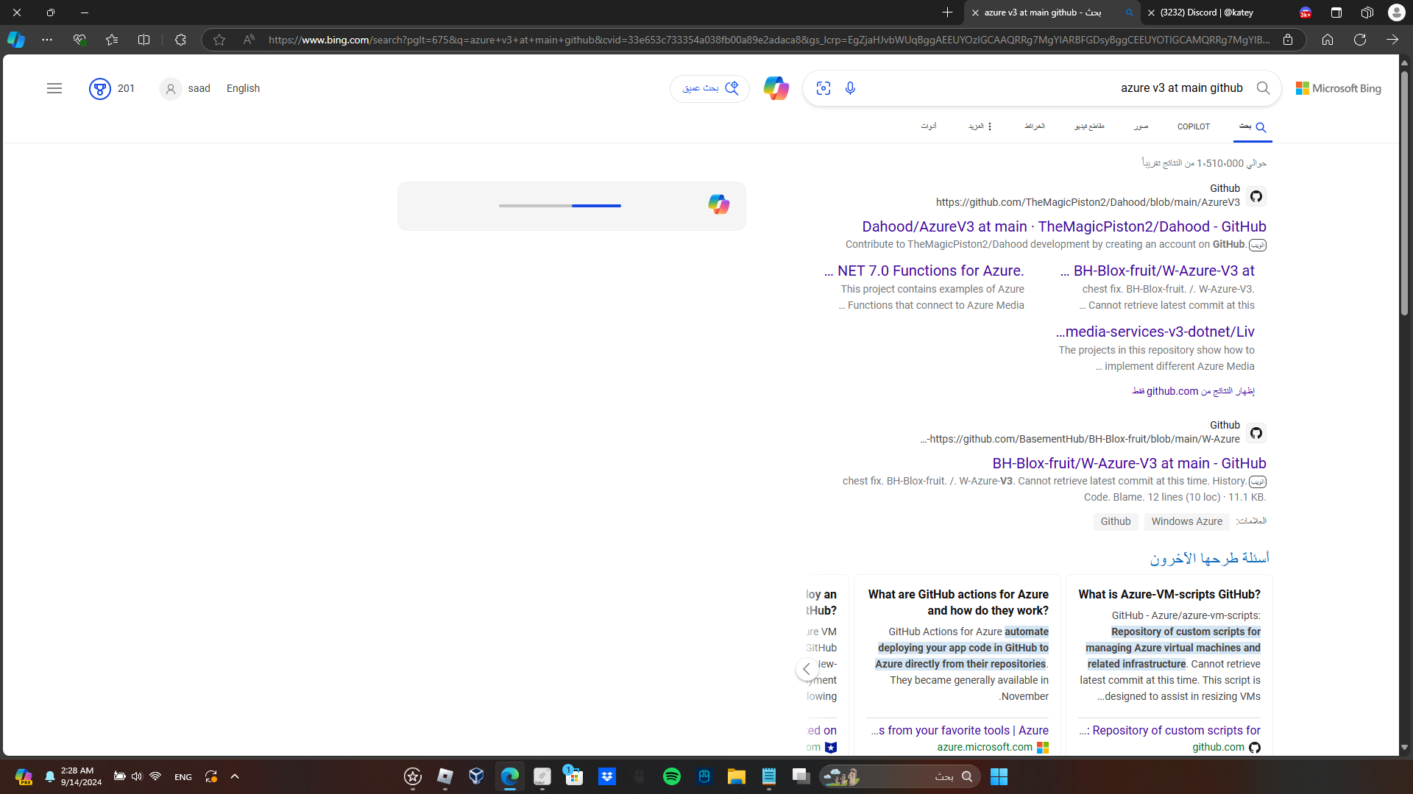1413x794 pixels.
Task: Switch to الخرائط (Maps) tab
Action: click(x=1035, y=126)
